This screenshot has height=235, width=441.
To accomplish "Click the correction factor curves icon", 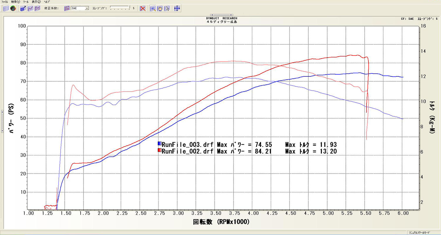I will pyautogui.click(x=67, y=8).
